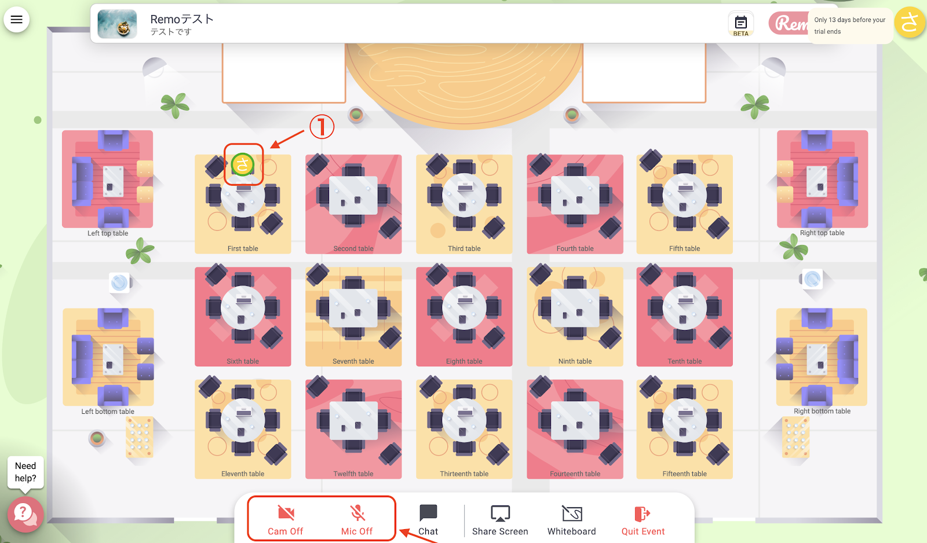
Task: Open the hamburger menu
Action: 17,20
